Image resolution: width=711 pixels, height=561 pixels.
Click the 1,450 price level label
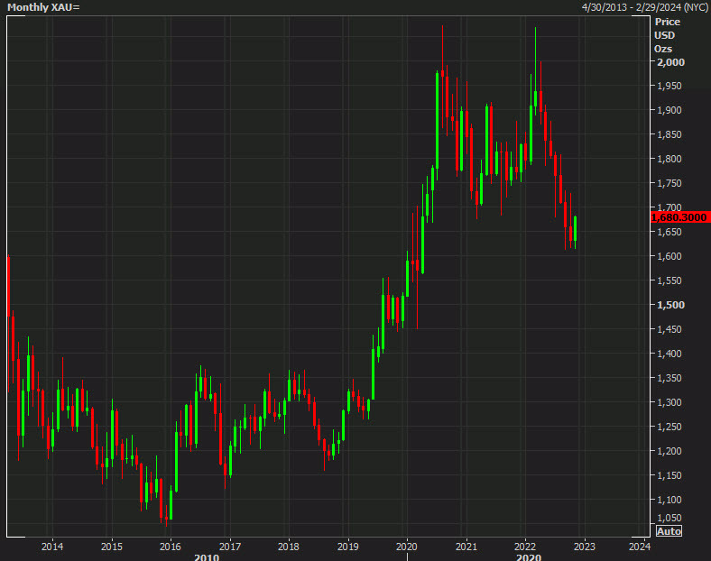pyautogui.click(x=669, y=329)
